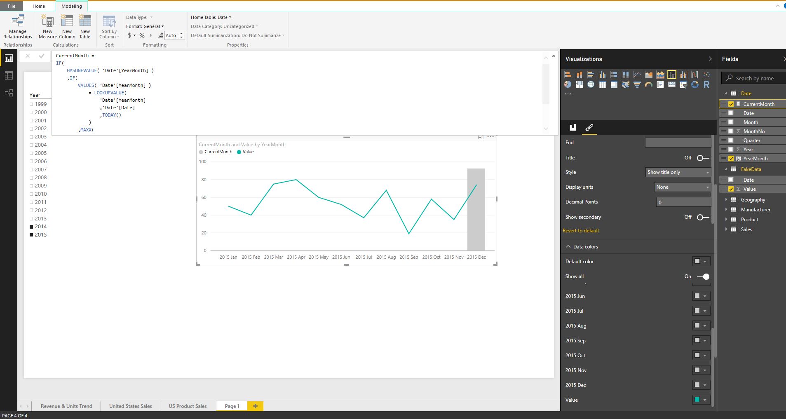Open the Revenue & Units Trend page
The width and height of the screenshot is (786, 419).
[66, 406]
